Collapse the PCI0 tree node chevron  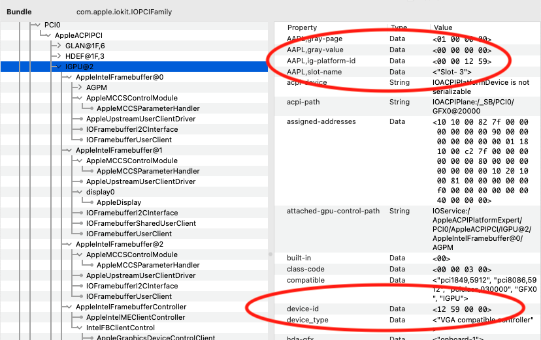click(38, 25)
